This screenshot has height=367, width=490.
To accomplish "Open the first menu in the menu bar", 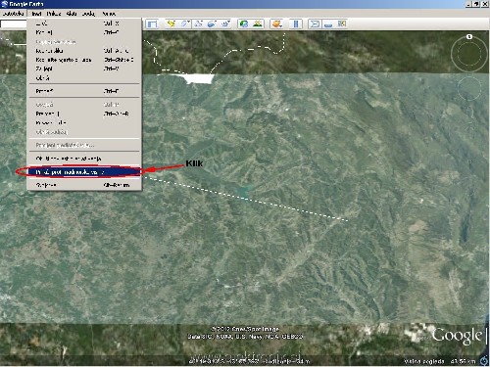I will (13, 14).
